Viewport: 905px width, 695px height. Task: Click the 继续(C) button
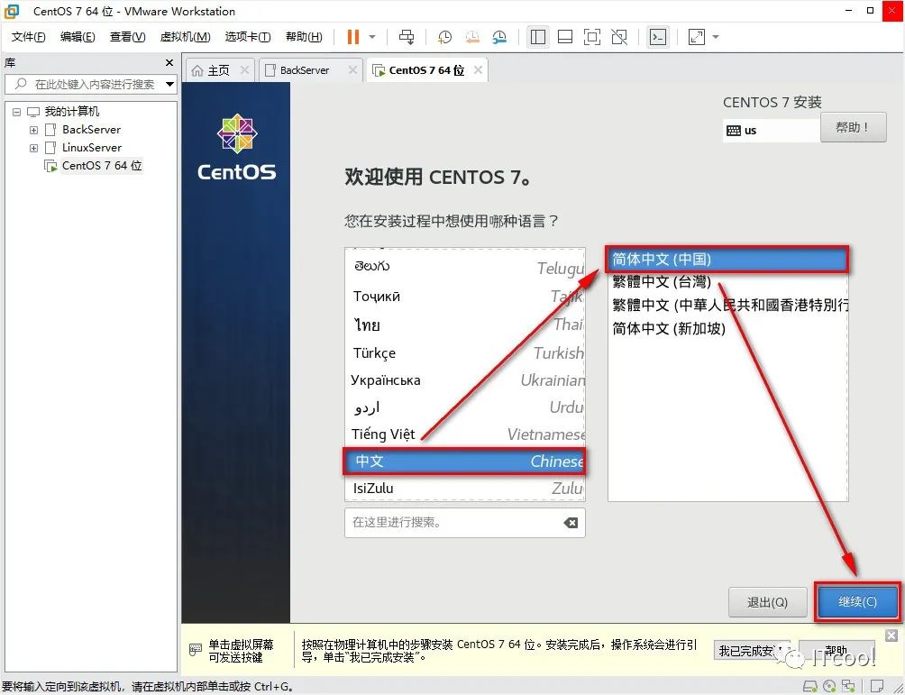[x=857, y=602]
